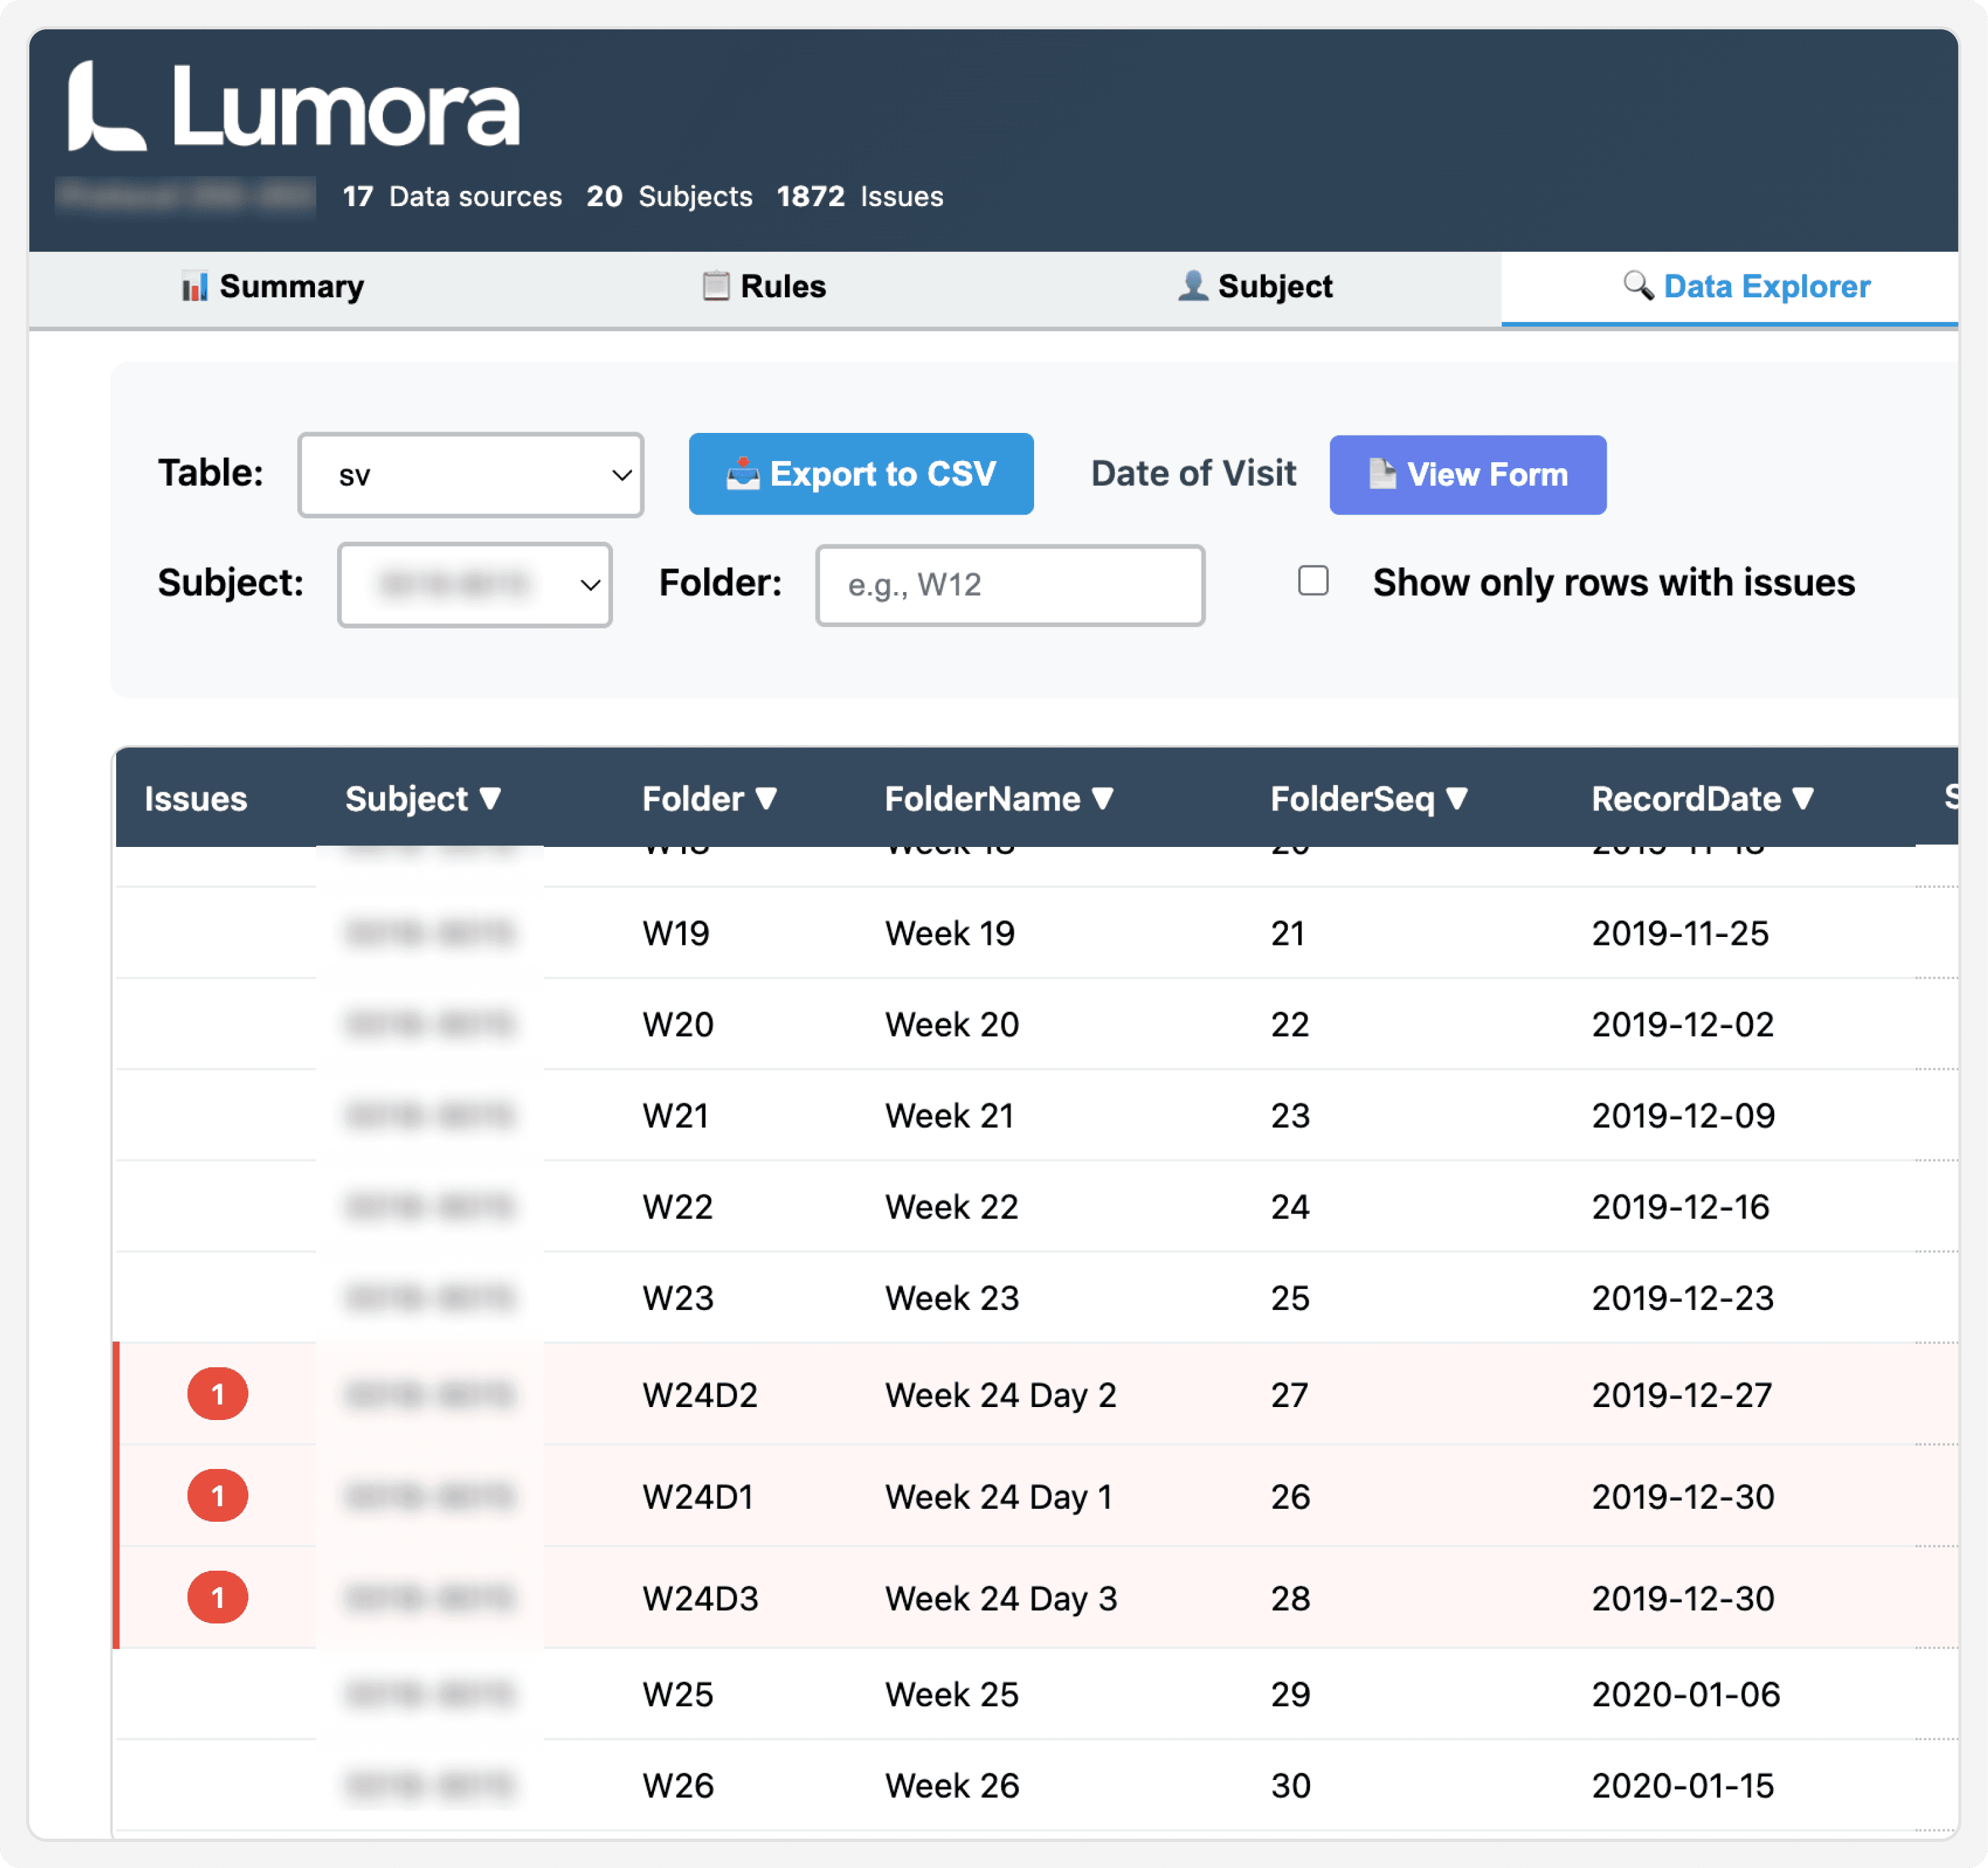Viewport: 1988px width, 1868px height.
Task: Click the Export to CSV button
Action: [x=861, y=474]
